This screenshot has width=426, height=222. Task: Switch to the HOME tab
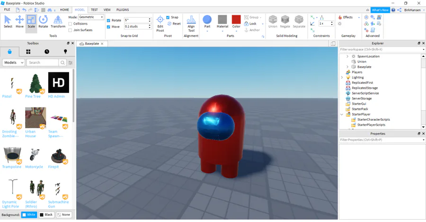(64, 10)
